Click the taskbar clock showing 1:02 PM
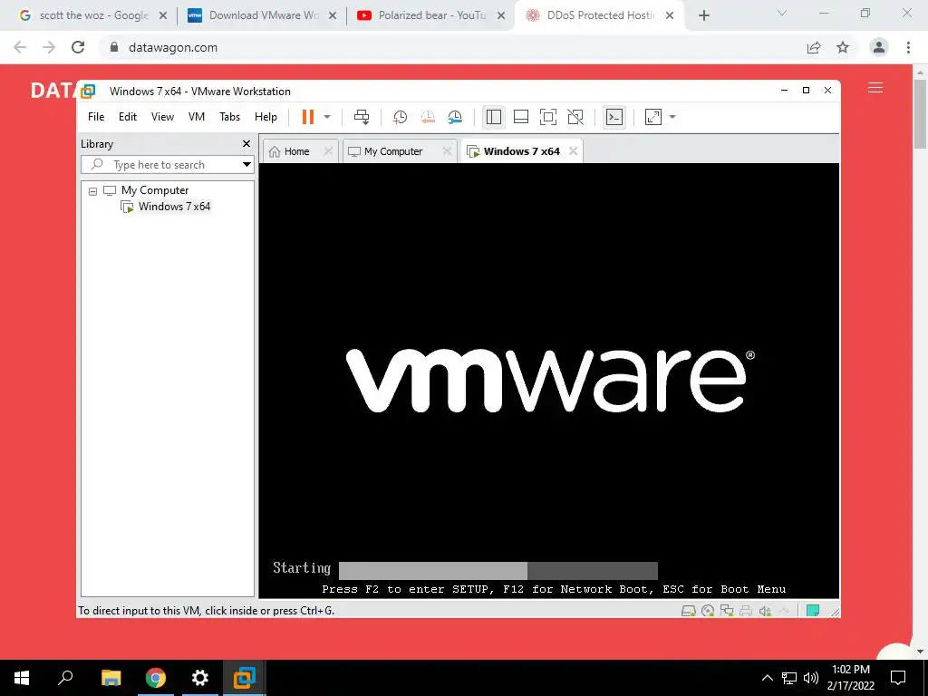This screenshot has width=928, height=696. point(850,678)
